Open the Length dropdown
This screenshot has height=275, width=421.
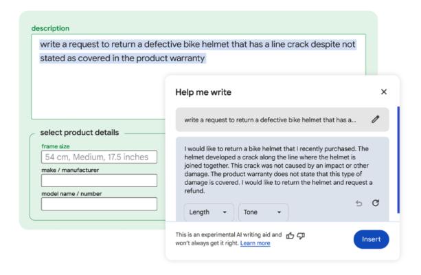point(209,212)
